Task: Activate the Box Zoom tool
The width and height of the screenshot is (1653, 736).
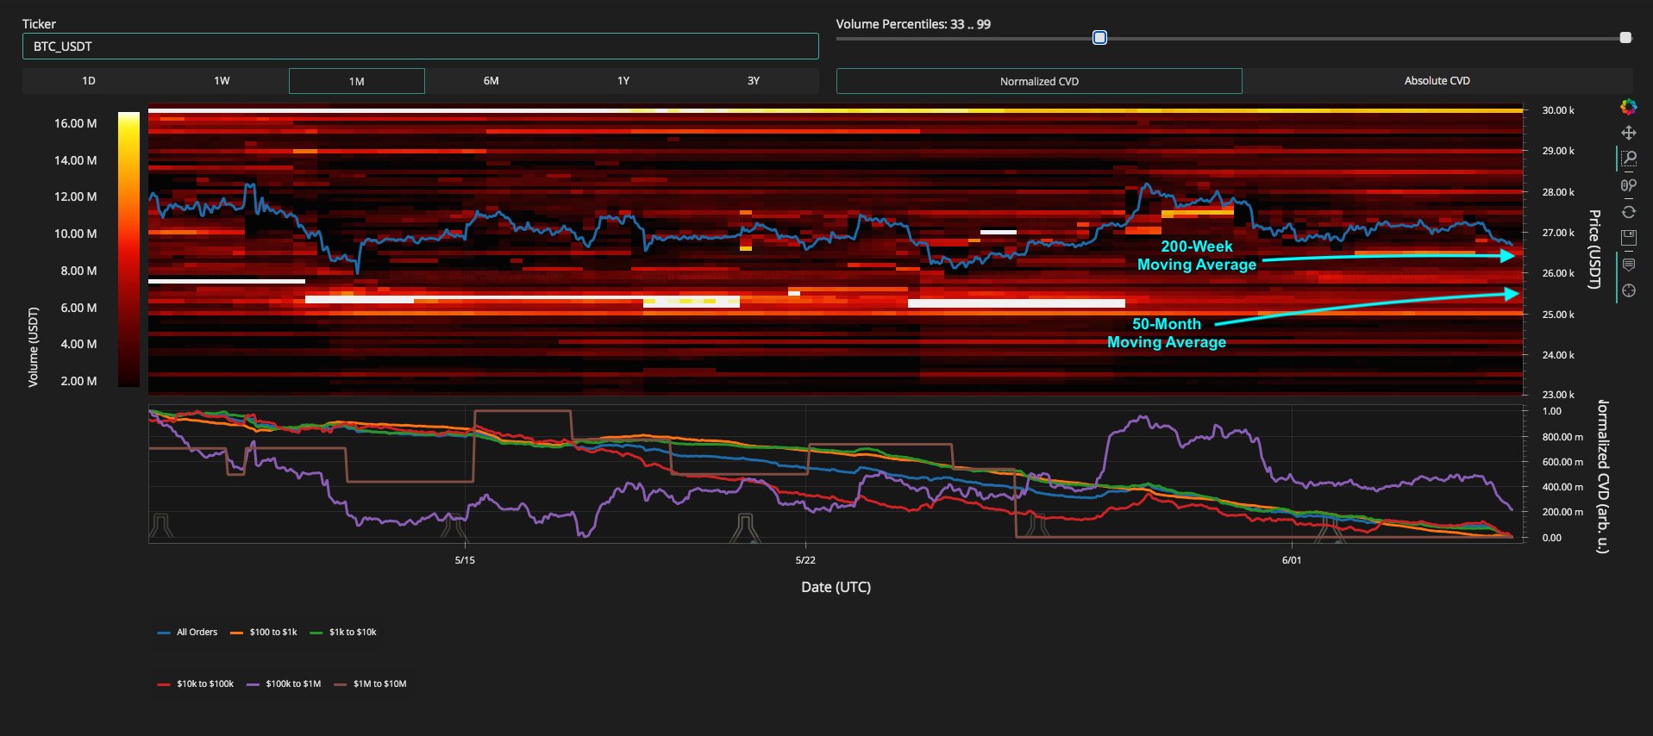Action: pyautogui.click(x=1628, y=159)
